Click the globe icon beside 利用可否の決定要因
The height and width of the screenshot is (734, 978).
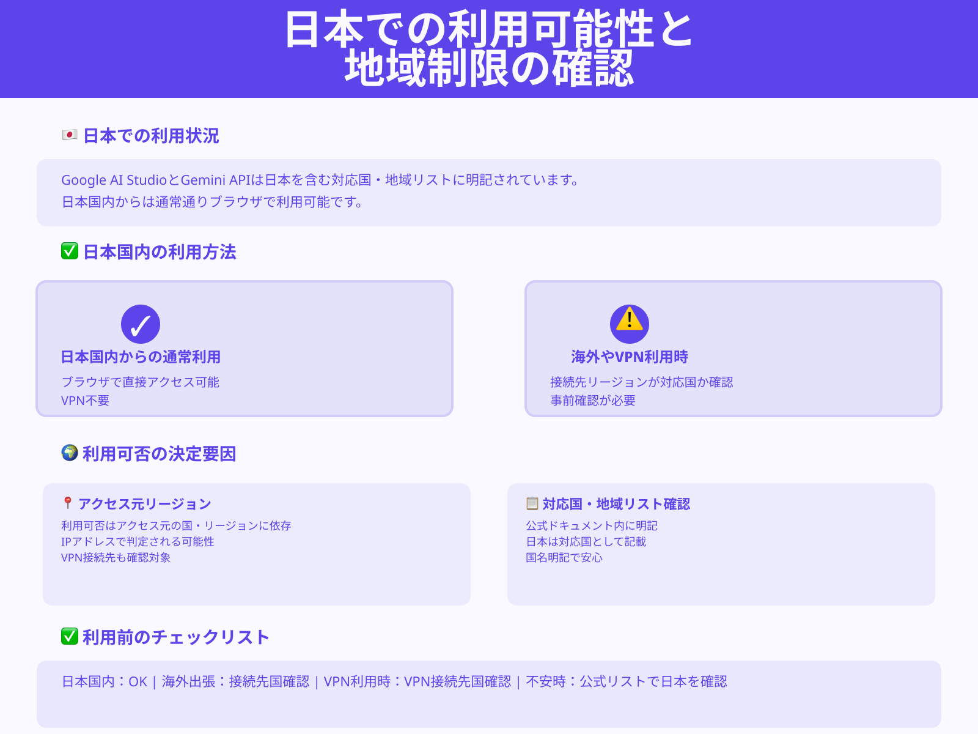[x=69, y=454]
